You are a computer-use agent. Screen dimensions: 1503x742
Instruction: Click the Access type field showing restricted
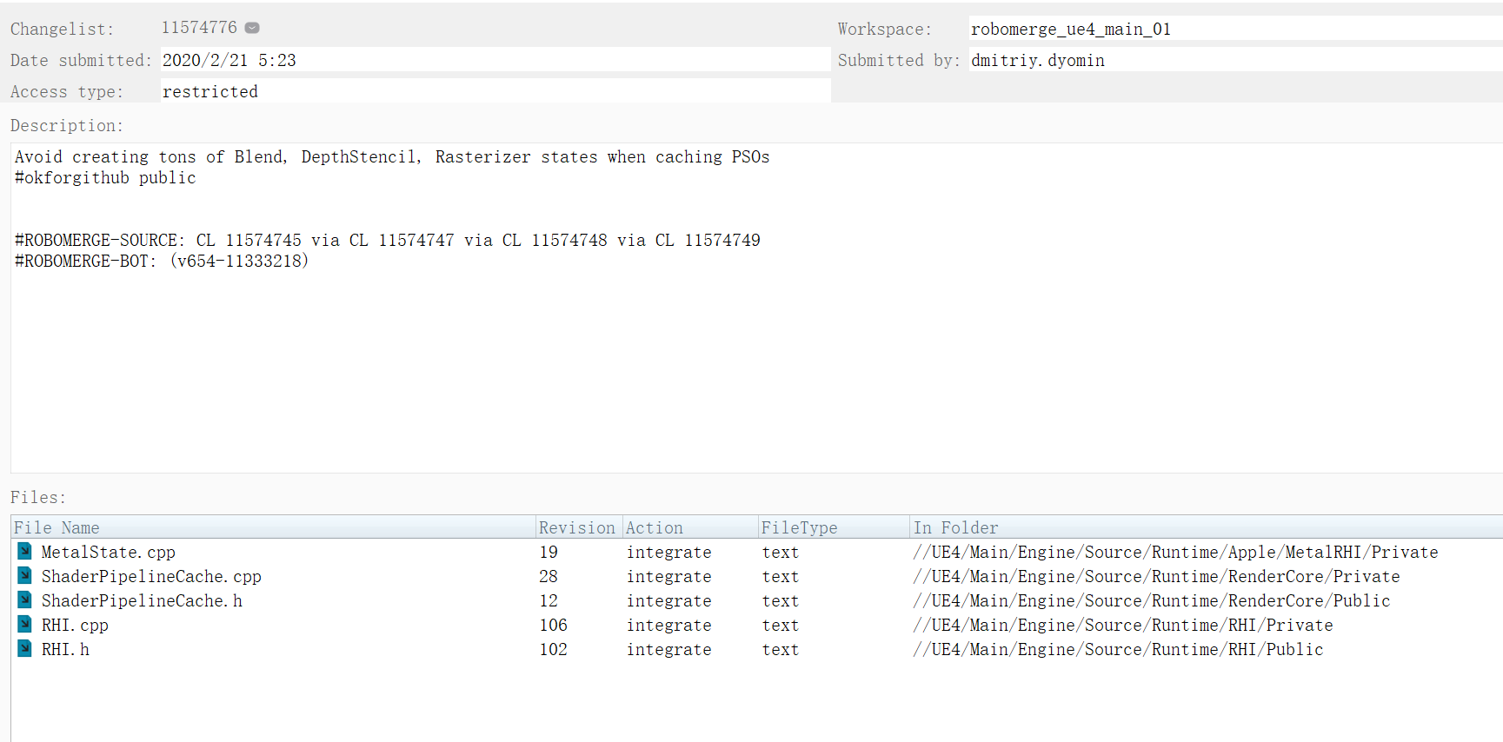495,91
